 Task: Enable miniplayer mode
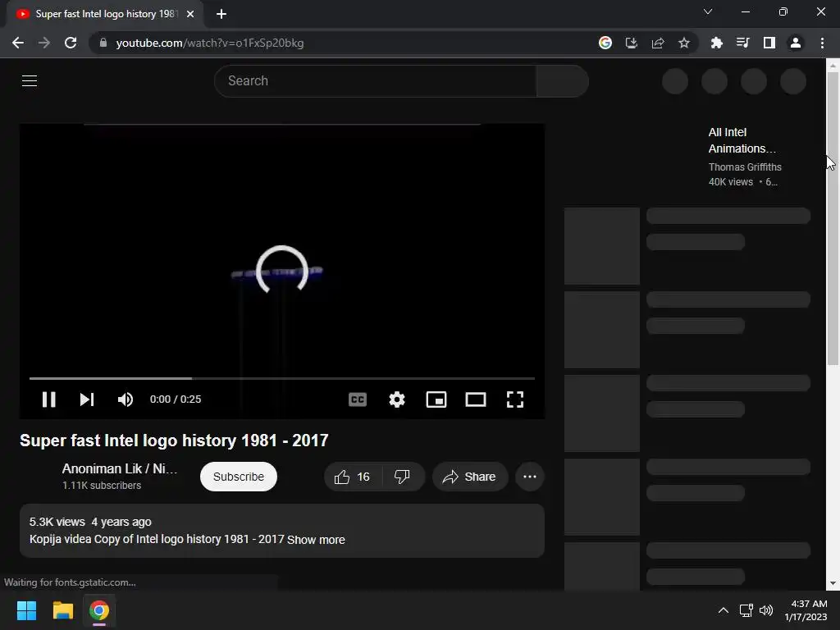tap(436, 399)
